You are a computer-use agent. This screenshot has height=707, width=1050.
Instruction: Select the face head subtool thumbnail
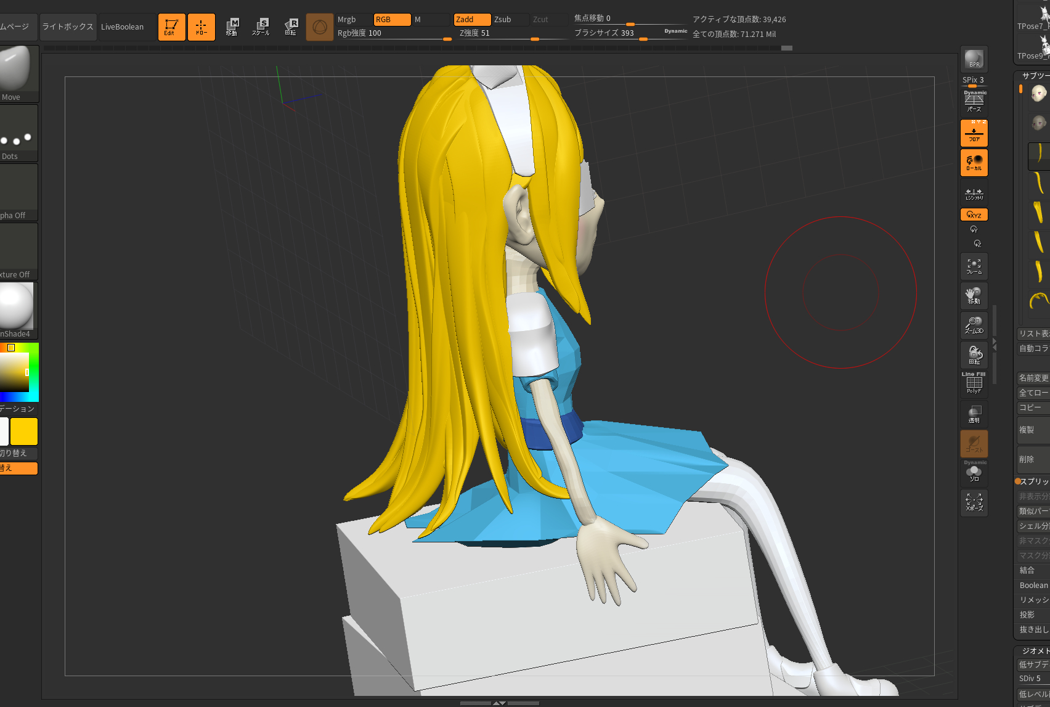tap(1039, 94)
